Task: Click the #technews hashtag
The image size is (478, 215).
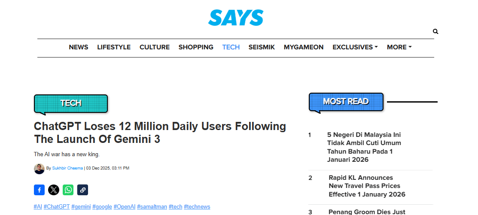Action: coord(197,207)
